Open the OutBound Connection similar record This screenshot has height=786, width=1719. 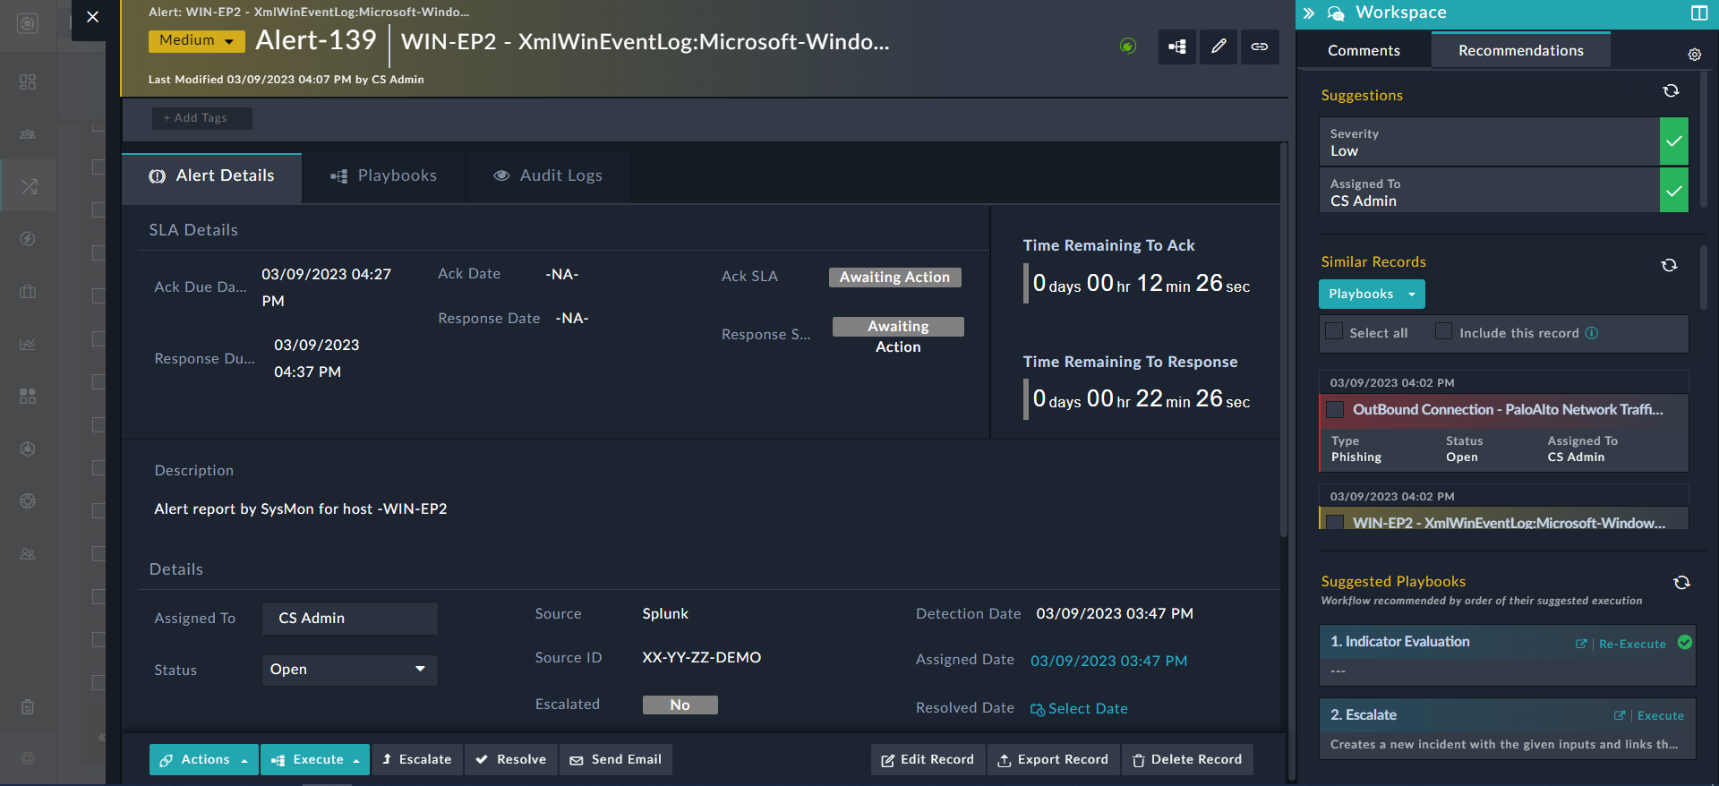click(x=1508, y=409)
